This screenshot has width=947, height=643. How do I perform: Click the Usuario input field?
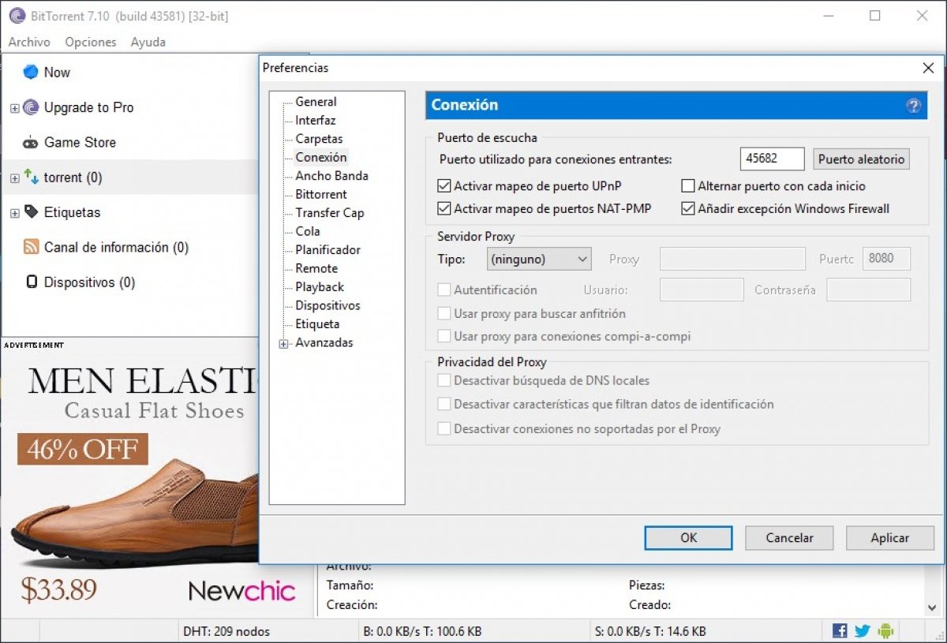[702, 290]
